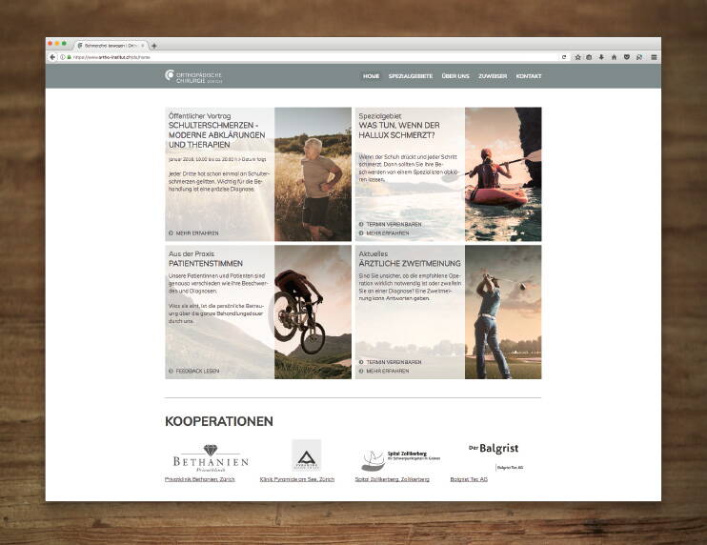This screenshot has width=707, height=545.
Task: Click the Der Balgrist logo
Action: (x=494, y=448)
